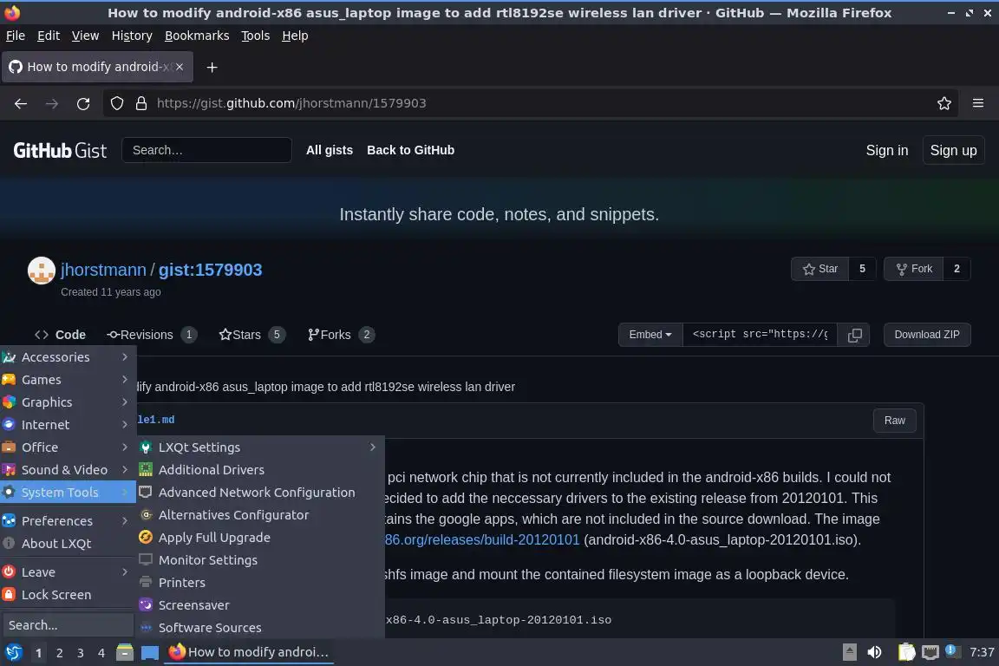The width and height of the screenshot is (999, 666).
Task: Switch to the Stars tab
Action: coord(251,335)
